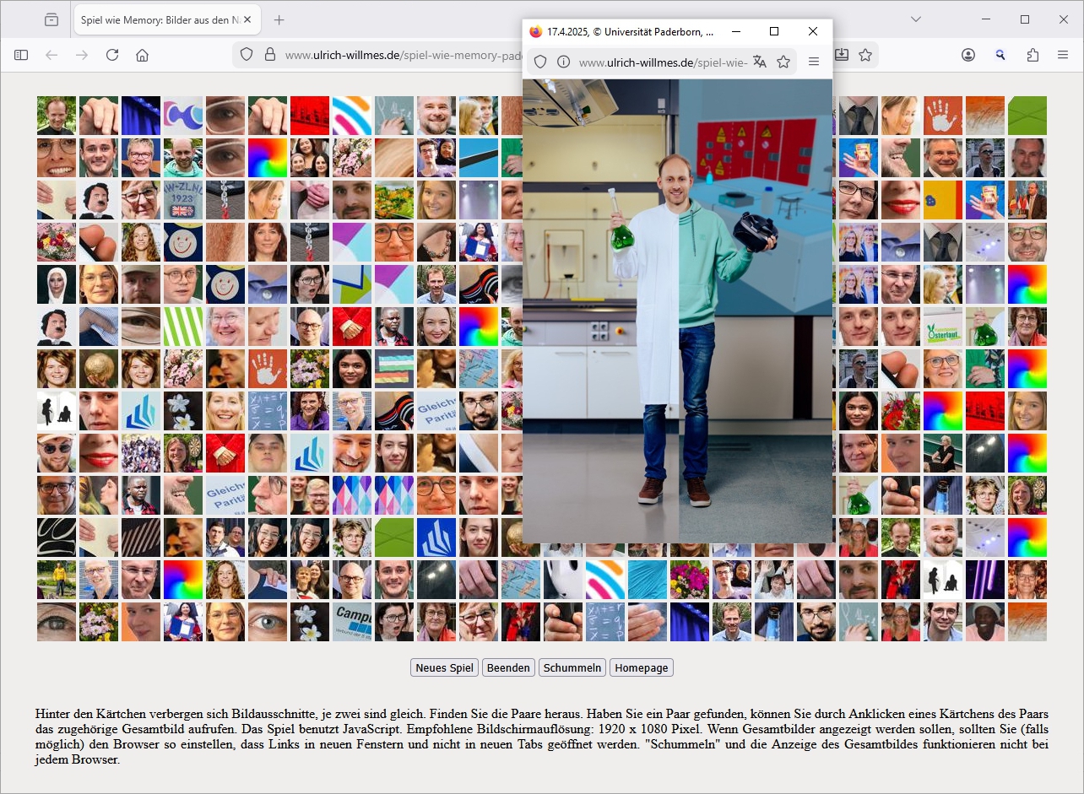Open downloads panel in main toolbar
The height and width of the screenshot is (794, 1084).
point(841,55)
